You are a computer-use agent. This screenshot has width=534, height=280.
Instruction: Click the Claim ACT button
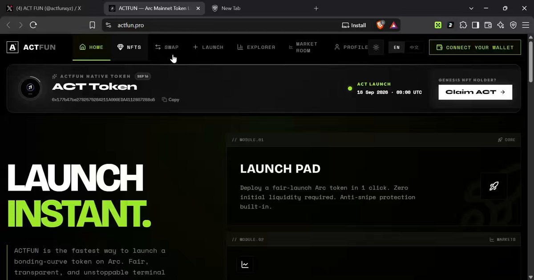[475, 92]
